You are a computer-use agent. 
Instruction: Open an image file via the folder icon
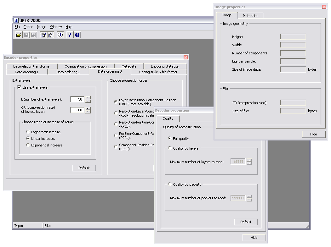click(19, 35)
